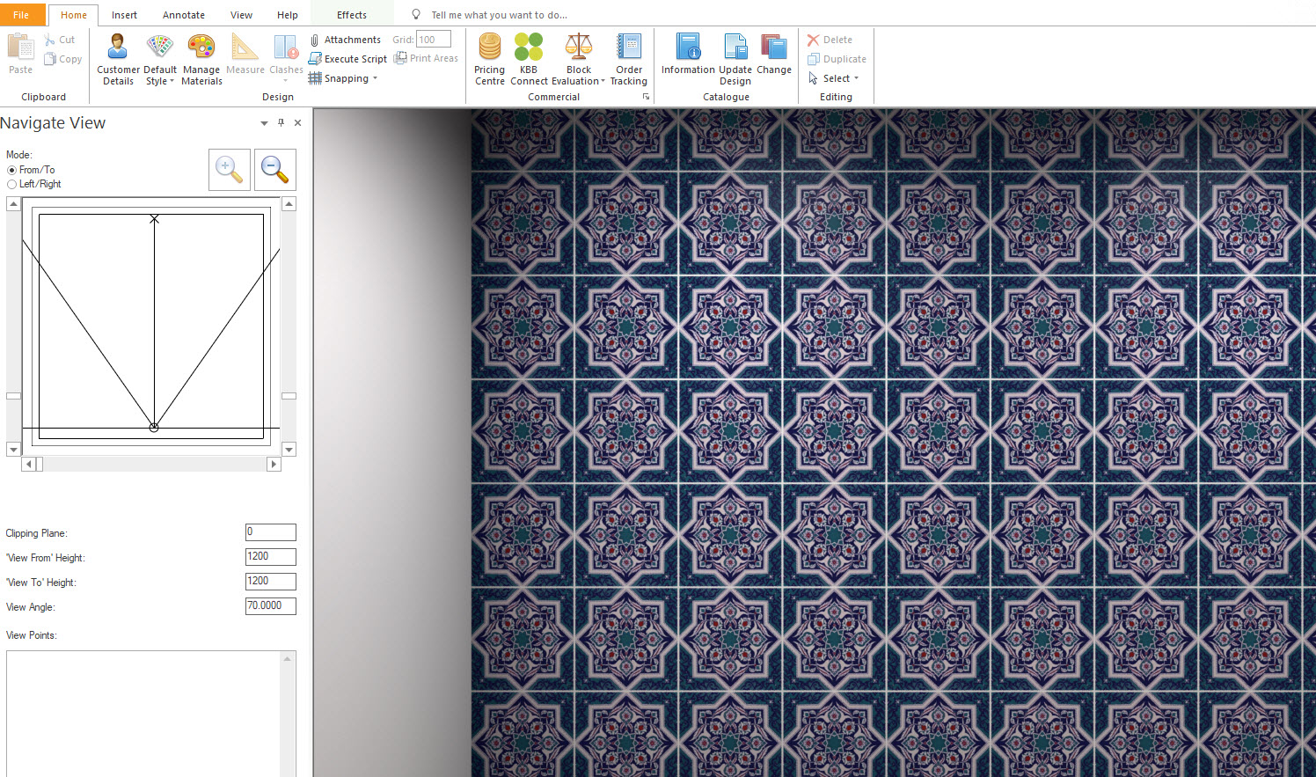Open the Default Style dropdown
1316x777 pixels.
[x=160, y=59]
